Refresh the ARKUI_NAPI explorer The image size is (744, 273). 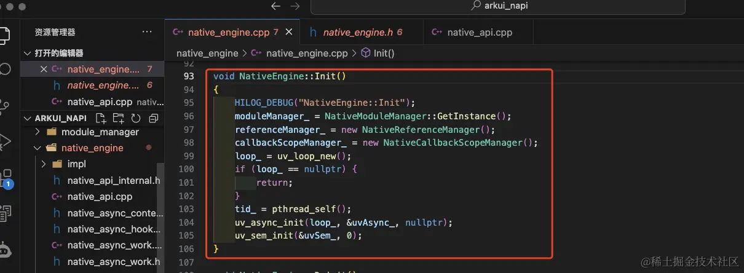pyautogui.click(x=136, y=117)
